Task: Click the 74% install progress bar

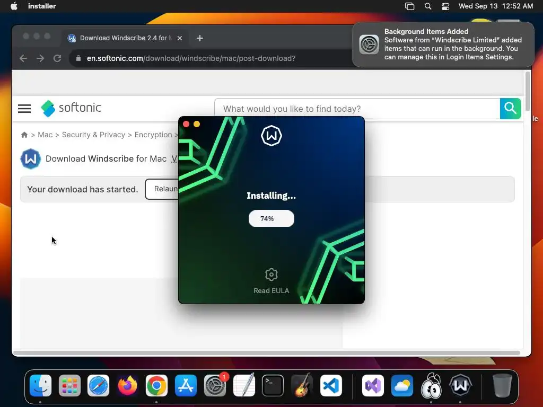Action: [271, 218]
